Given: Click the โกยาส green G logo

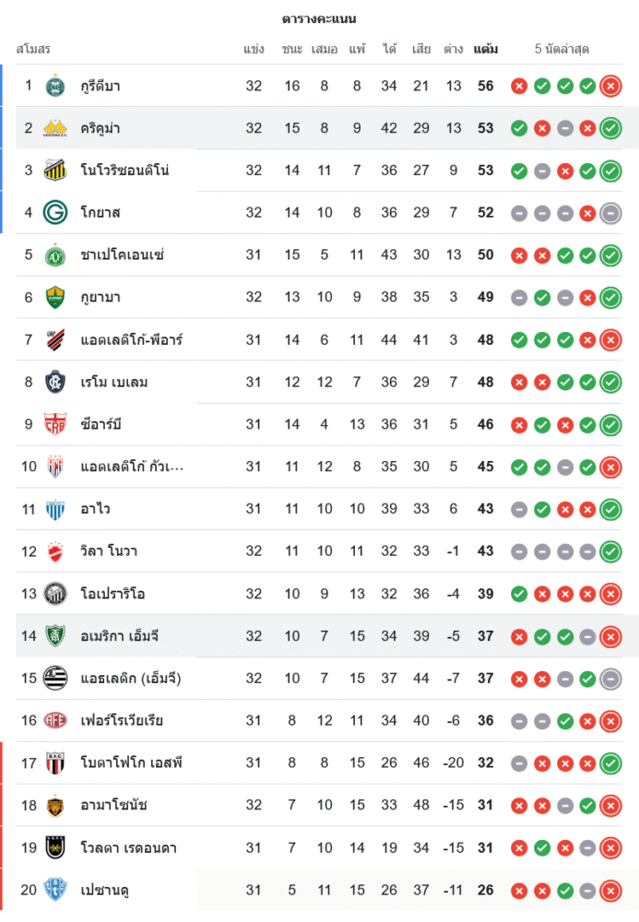Looking at the screenshot, I should [55, 213].
